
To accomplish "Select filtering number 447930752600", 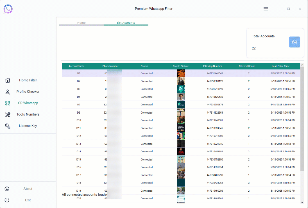I will [x=215, y=159].
